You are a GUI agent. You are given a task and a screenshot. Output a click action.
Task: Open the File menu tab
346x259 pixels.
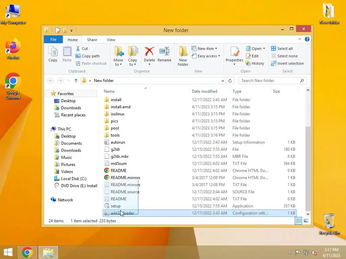pyautogui.click(x=53, y=39)
